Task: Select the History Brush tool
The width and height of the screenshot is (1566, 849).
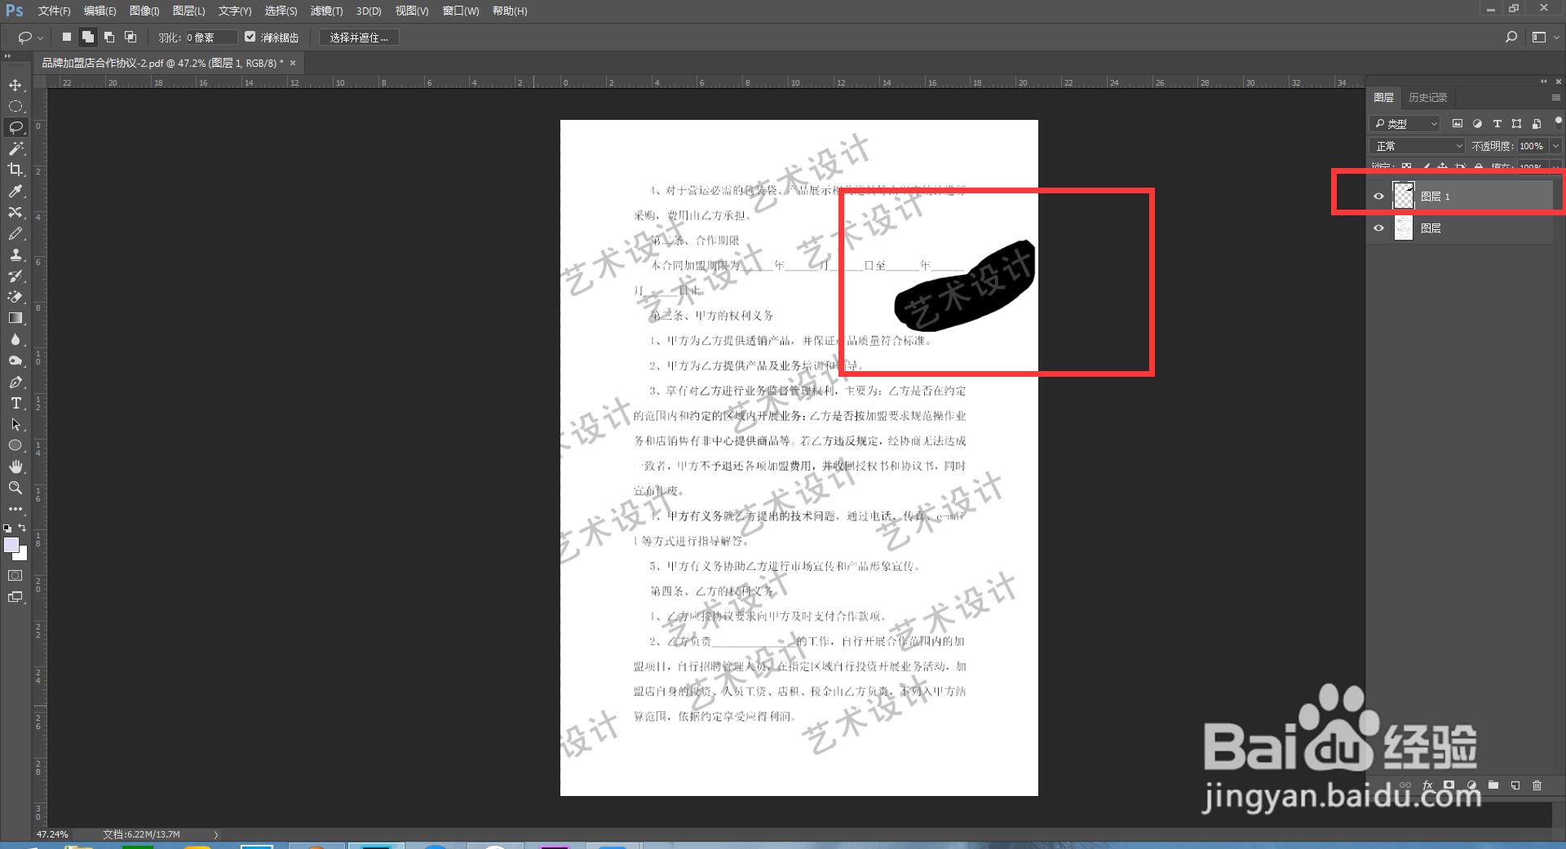Action: point(15,276)
